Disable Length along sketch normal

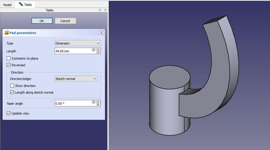pyautogui.click(x=12, y=92)
